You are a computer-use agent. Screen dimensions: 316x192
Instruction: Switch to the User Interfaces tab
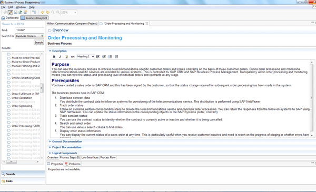click(90, 158)
